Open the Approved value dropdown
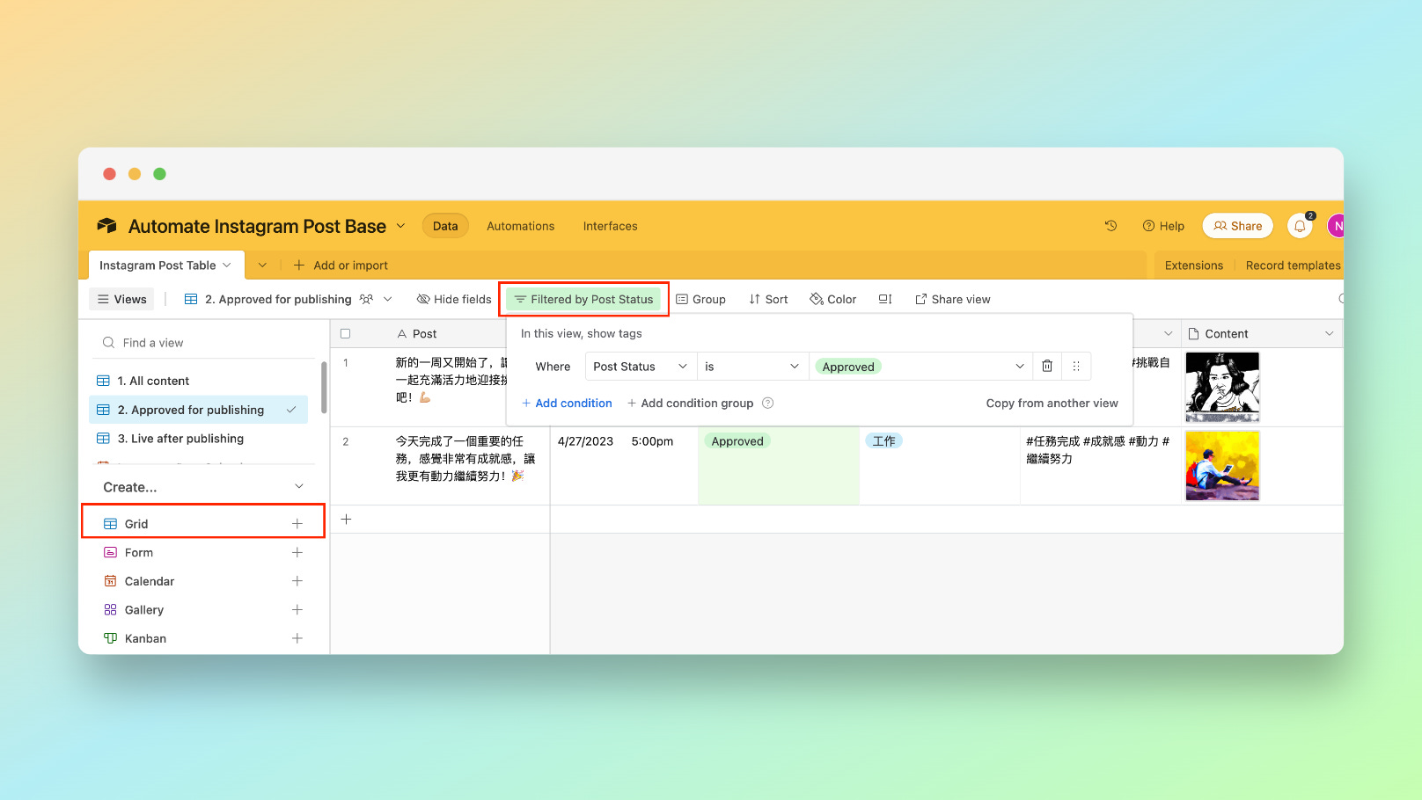The image size is (1422, 800). coord(920,367)
